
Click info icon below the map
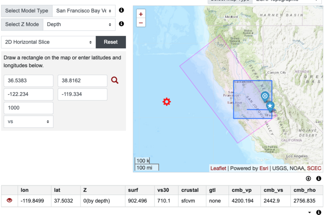[x=319, y=179]
